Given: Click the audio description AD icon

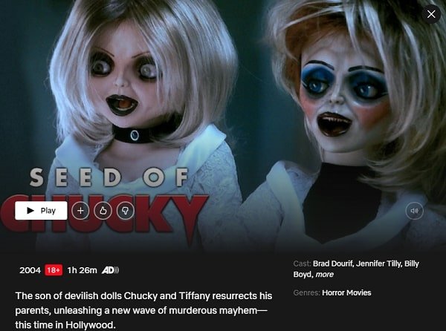Looking at the screenshot, I should (110, 270).
